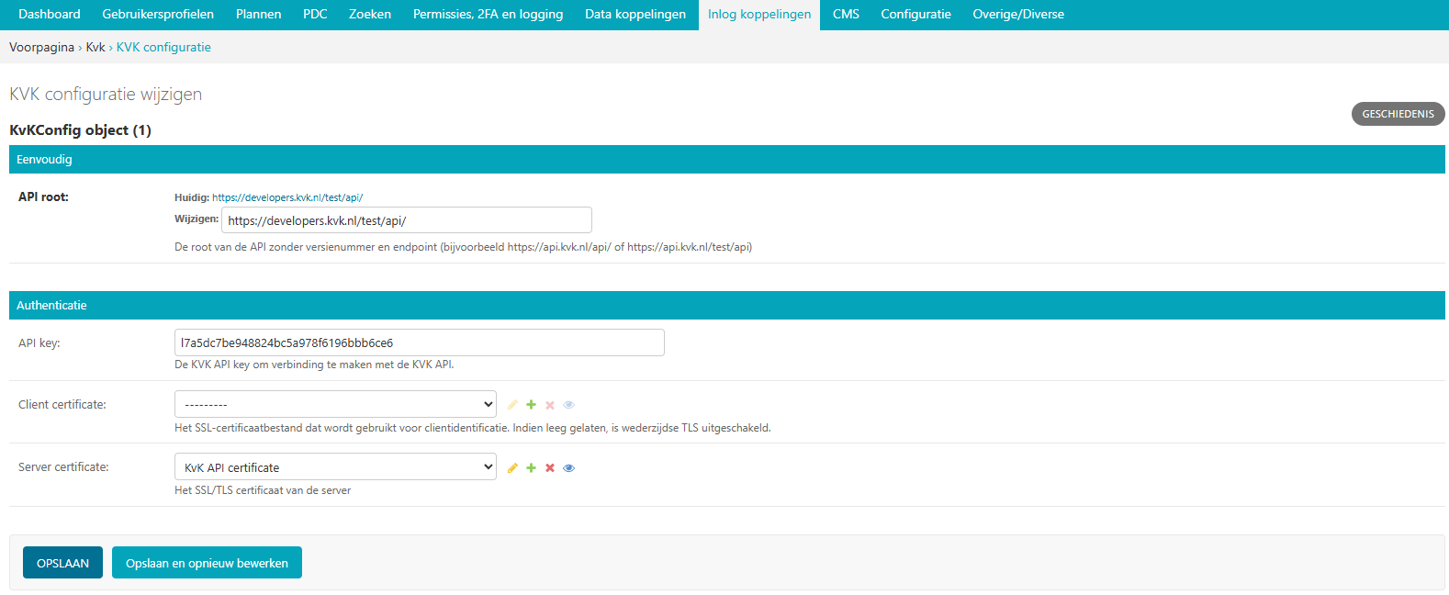Delete the selected Server certificate
The height and width of the screenshot is (595, 1449).
[550, 468]
